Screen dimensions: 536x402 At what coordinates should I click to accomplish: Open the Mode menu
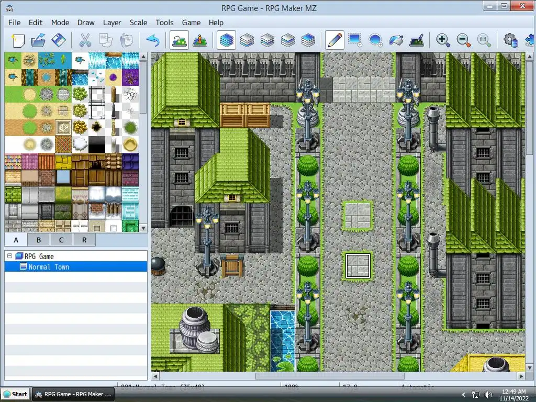60,23
